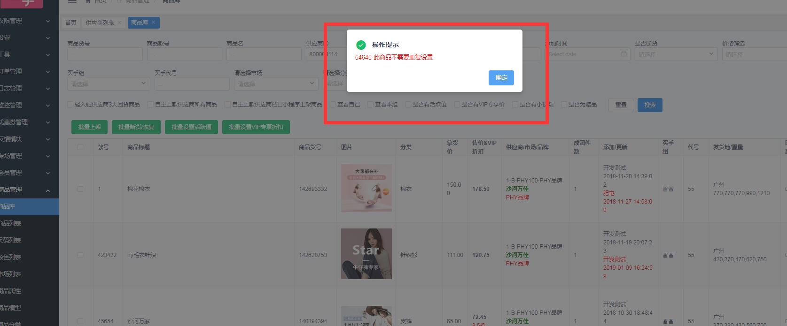Enable the 是否为赠品 checkbox
The height and width of the screenshot is (326, 787).
(x=564, y=105)
